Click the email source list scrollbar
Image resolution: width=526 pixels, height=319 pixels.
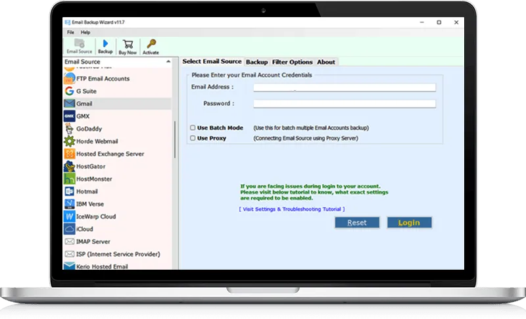(175, 139)
